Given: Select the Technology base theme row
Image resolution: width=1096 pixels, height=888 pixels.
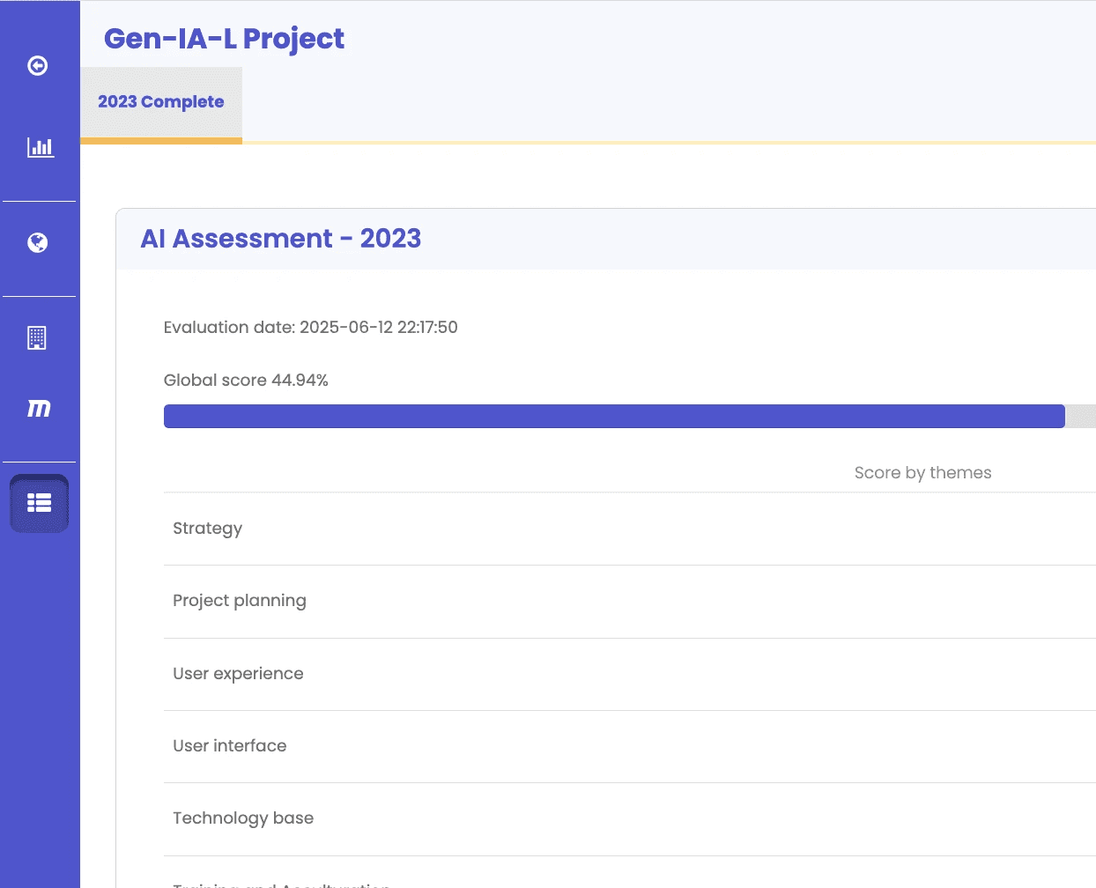Looking at the screenshot, I should tap(630, 818).
